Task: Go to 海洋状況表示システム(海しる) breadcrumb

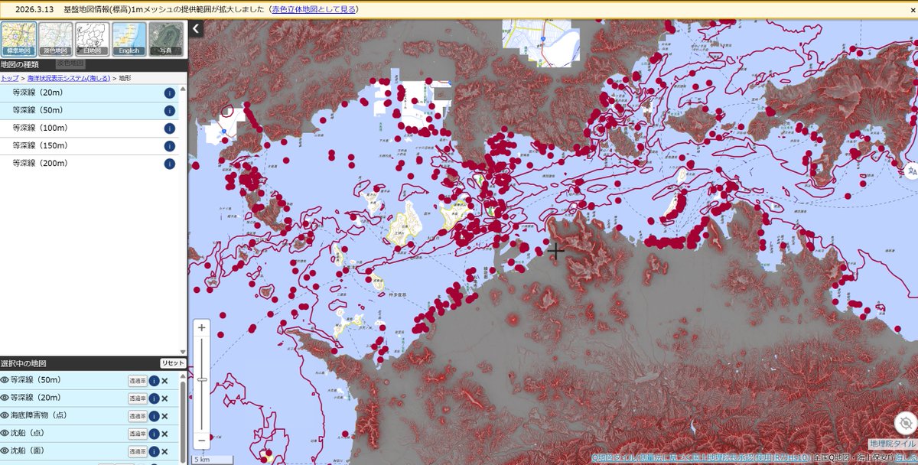Action: pos(68,78)
